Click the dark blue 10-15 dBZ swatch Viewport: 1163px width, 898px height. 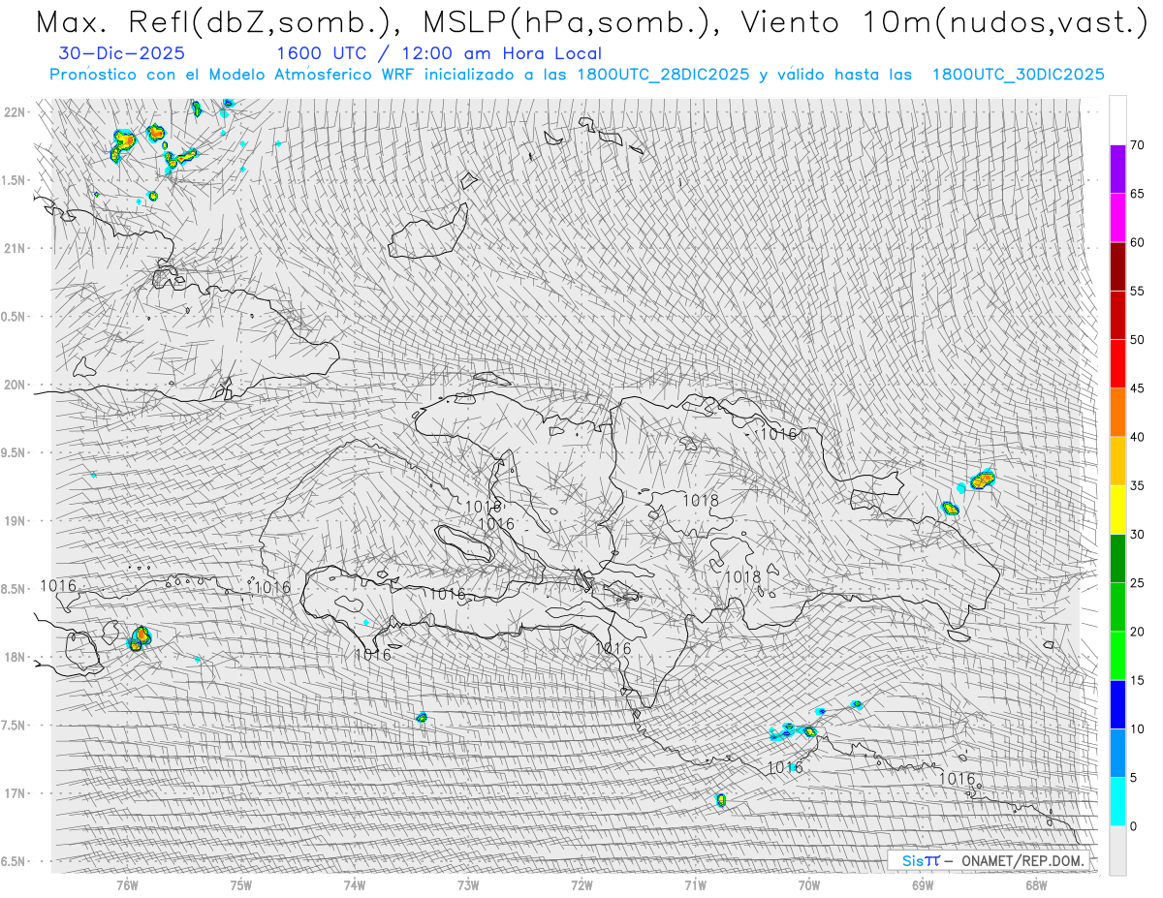[1117, 704]
